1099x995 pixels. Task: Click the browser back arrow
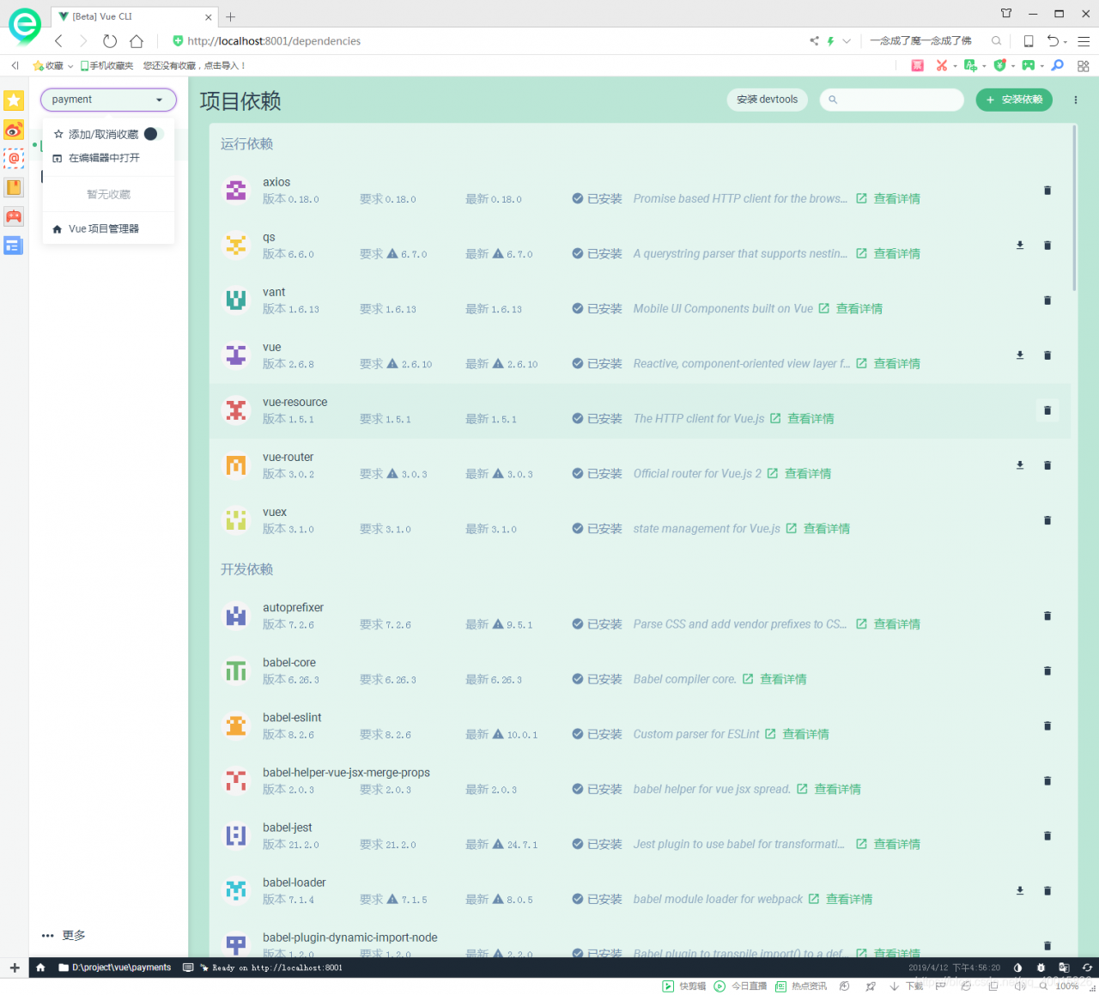pos(58,41)
